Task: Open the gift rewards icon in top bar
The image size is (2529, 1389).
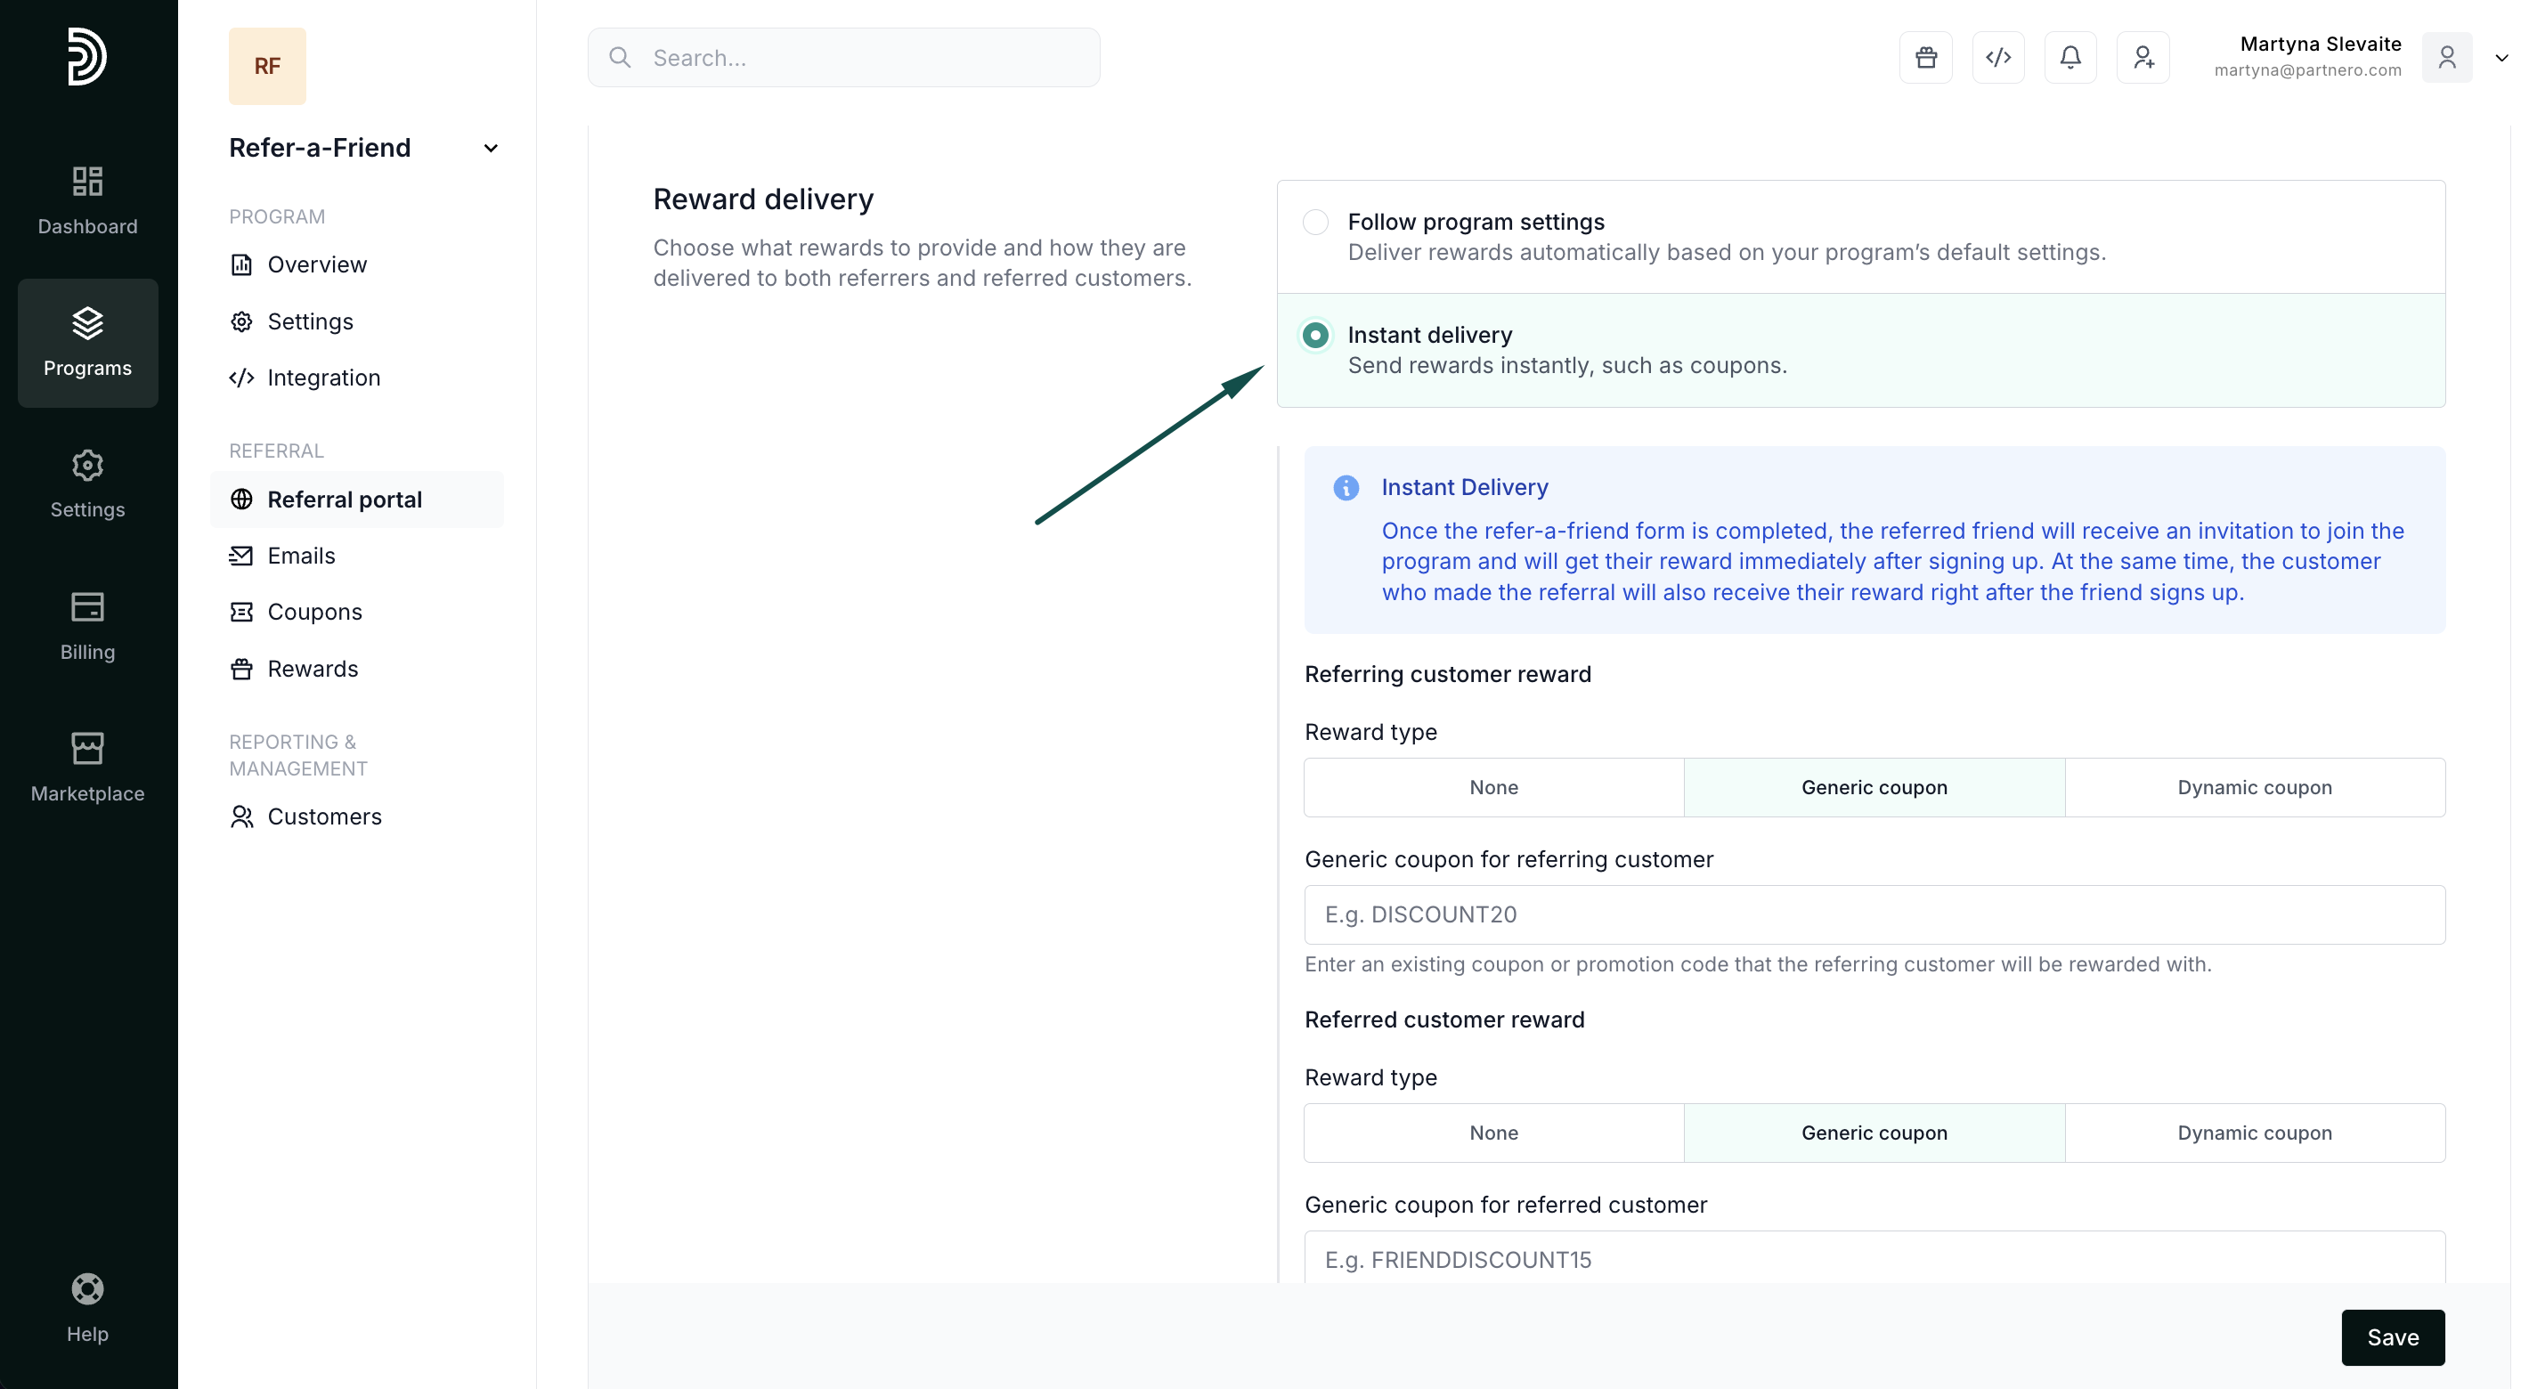Action: (1925, 58)
